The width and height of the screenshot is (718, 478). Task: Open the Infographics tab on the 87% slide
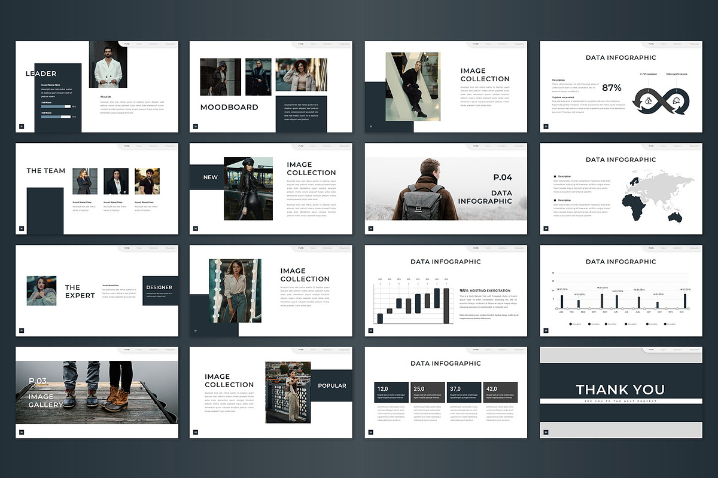pyautogui.click(x=694, y=44)
